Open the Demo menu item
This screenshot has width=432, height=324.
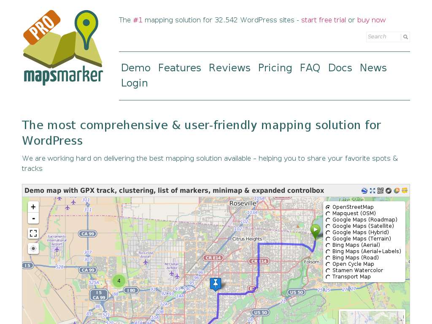(136, 68)
